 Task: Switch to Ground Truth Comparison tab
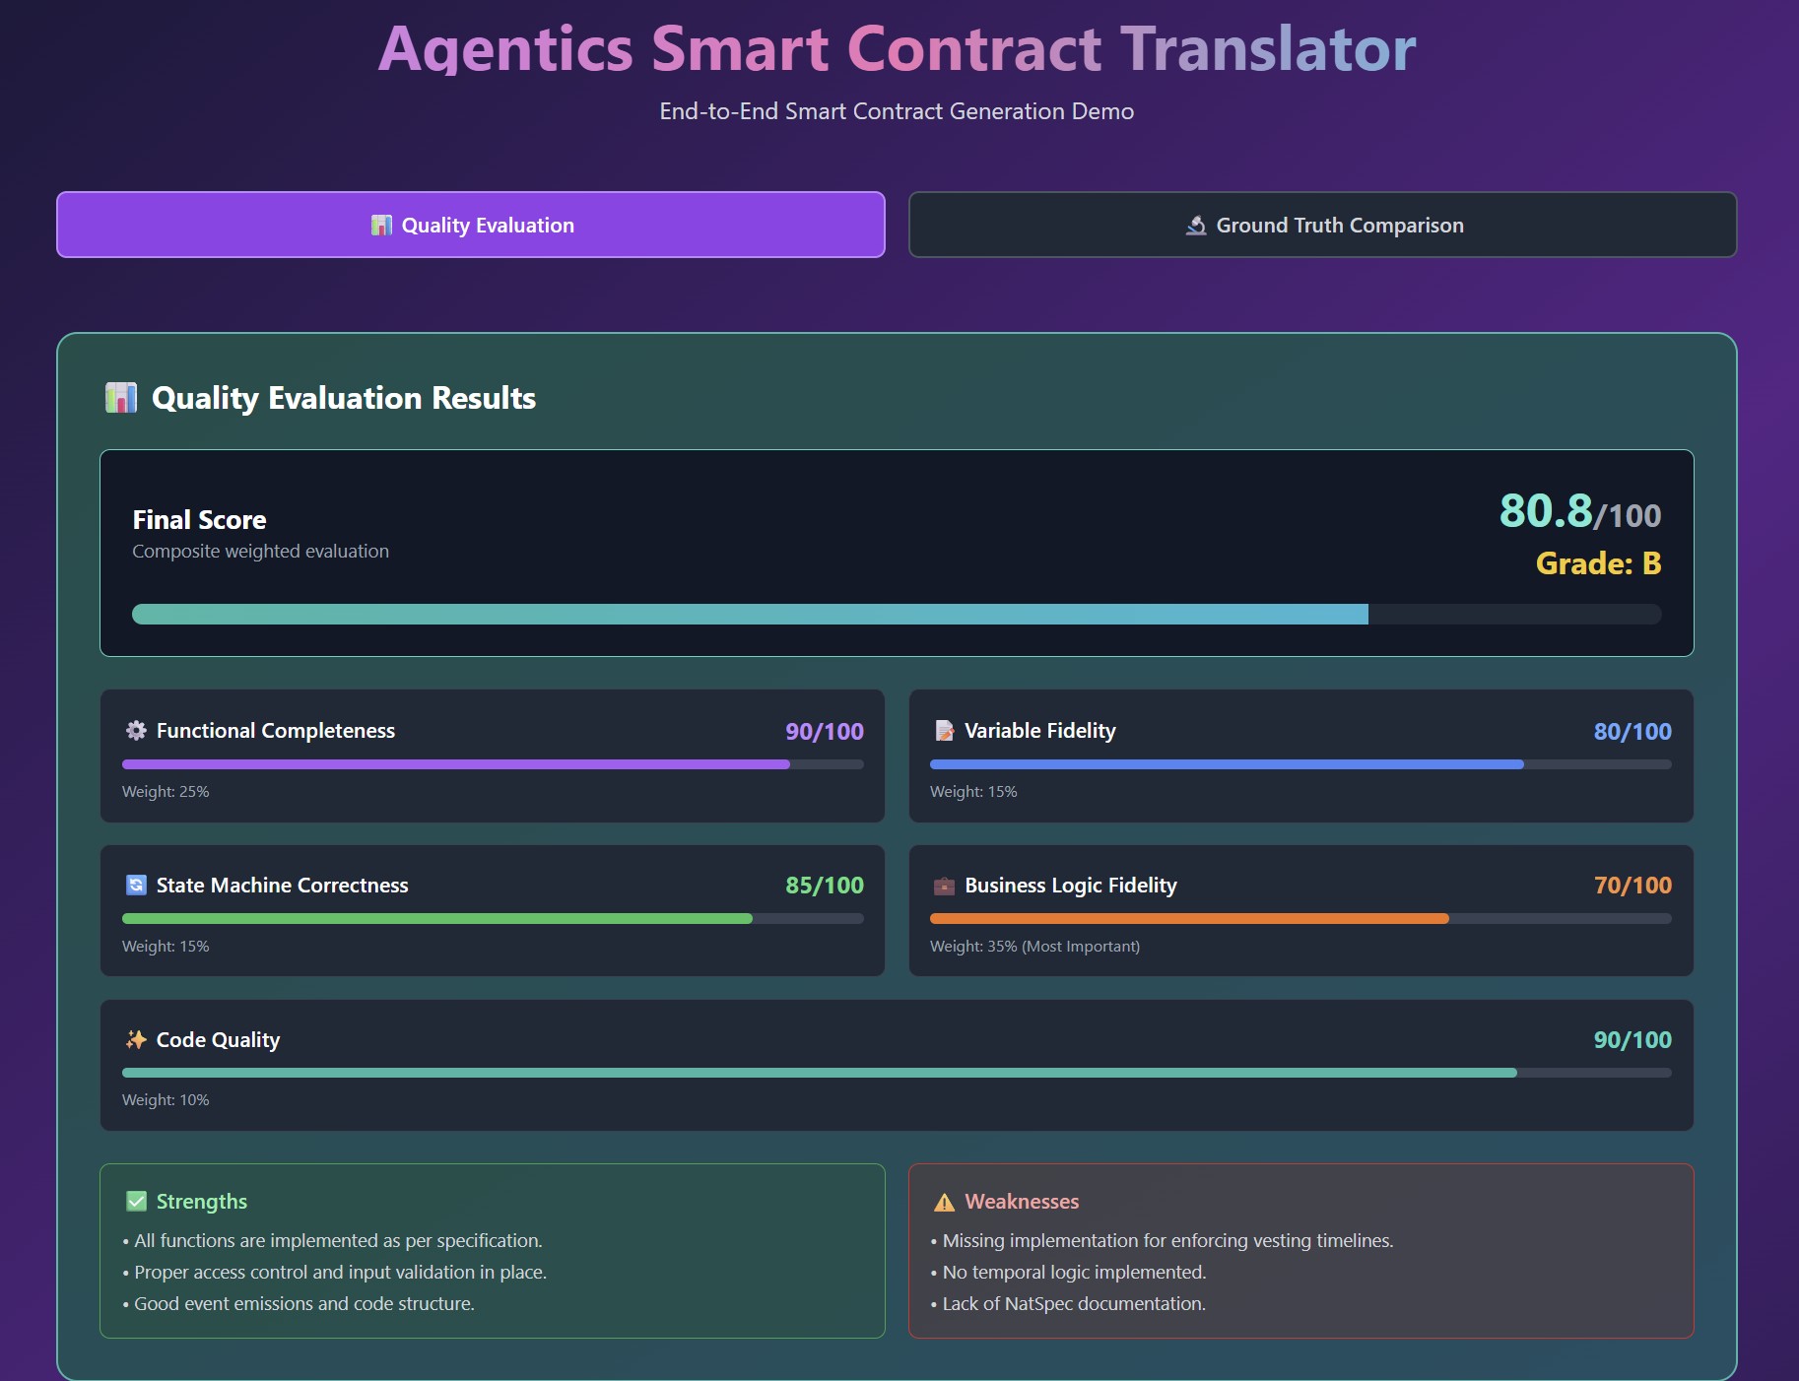1322,225
